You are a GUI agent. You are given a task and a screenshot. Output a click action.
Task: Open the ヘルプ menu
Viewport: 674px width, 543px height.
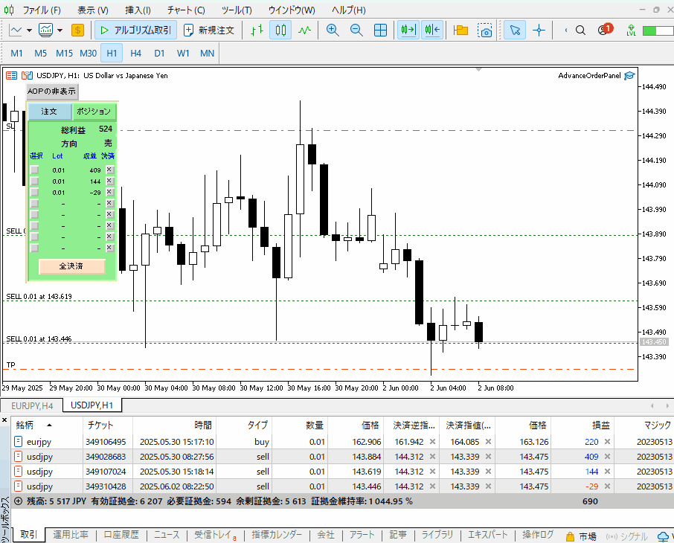click(349, 10)
